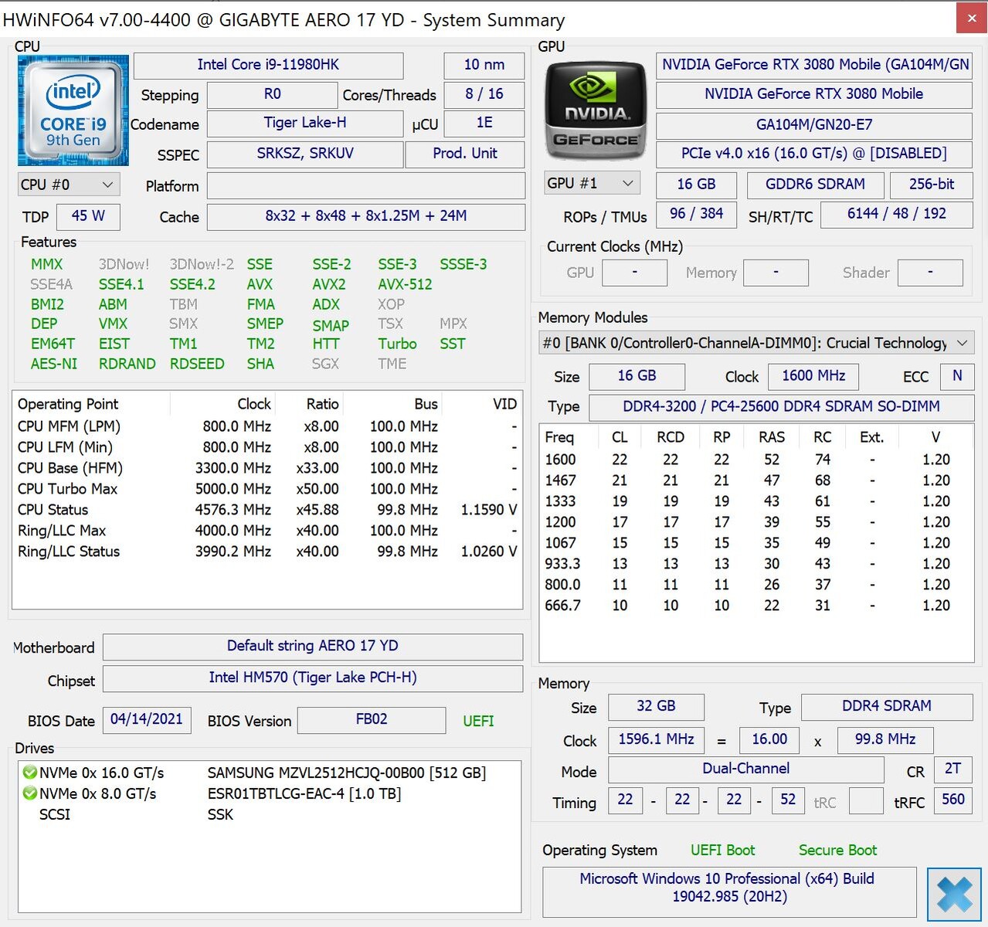Click the memory module 16 GB size field
Image resolution: width=988 pixels, height=927 pixels.
[637, 376]
